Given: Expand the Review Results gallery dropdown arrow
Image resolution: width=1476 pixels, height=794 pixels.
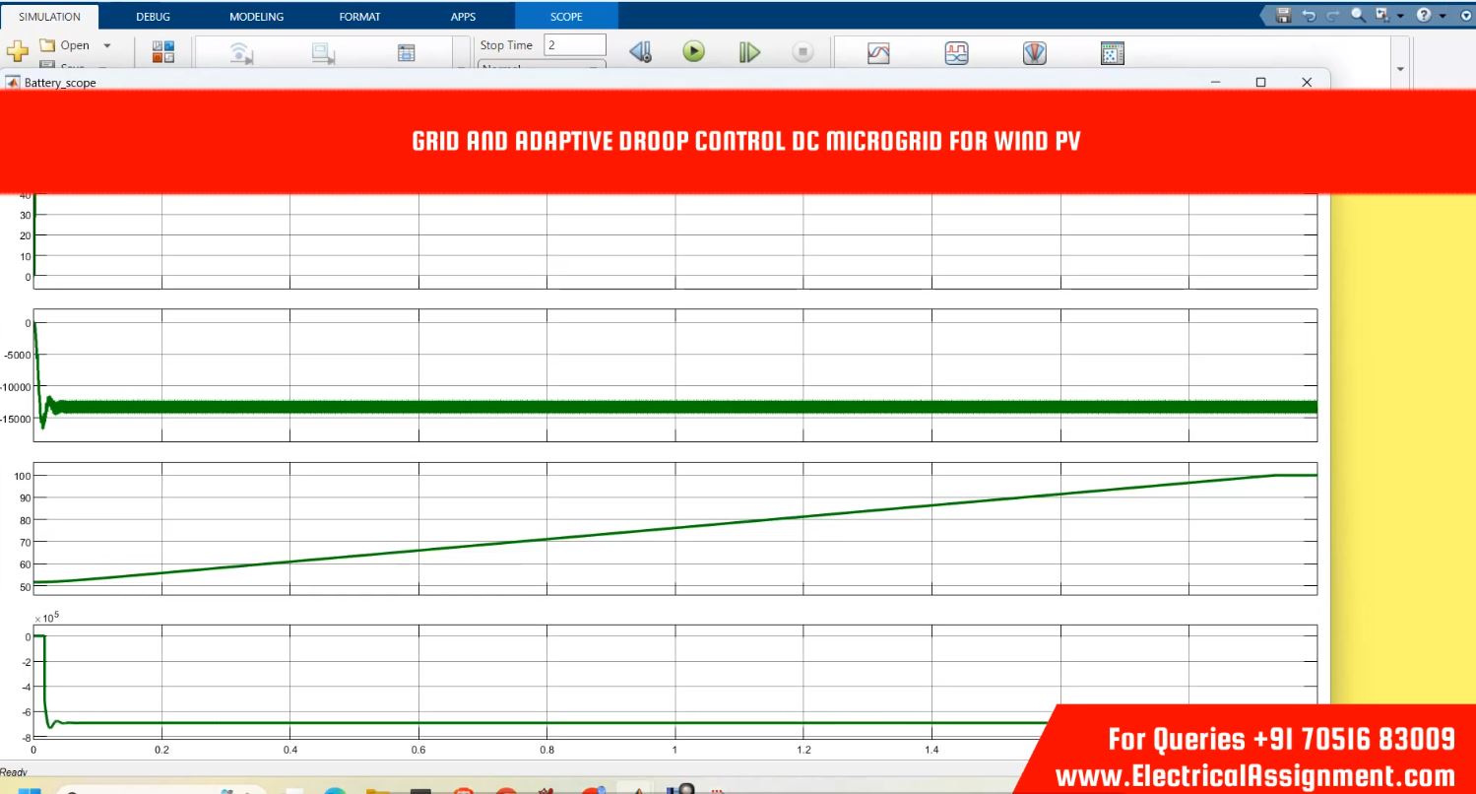Looking at the screenshot, I should click(1400, 69).
